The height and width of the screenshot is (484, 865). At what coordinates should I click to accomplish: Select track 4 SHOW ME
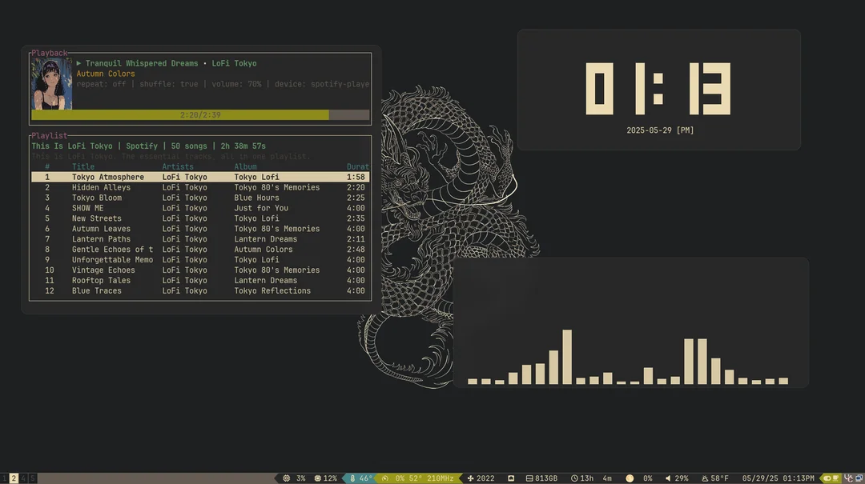coord(200,208)
